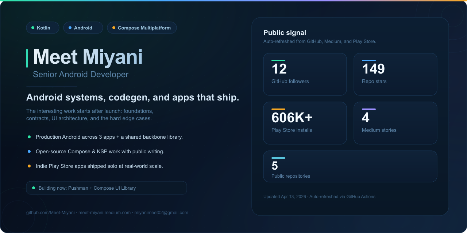Click the Meet Miyani name heading

[88, 57]
